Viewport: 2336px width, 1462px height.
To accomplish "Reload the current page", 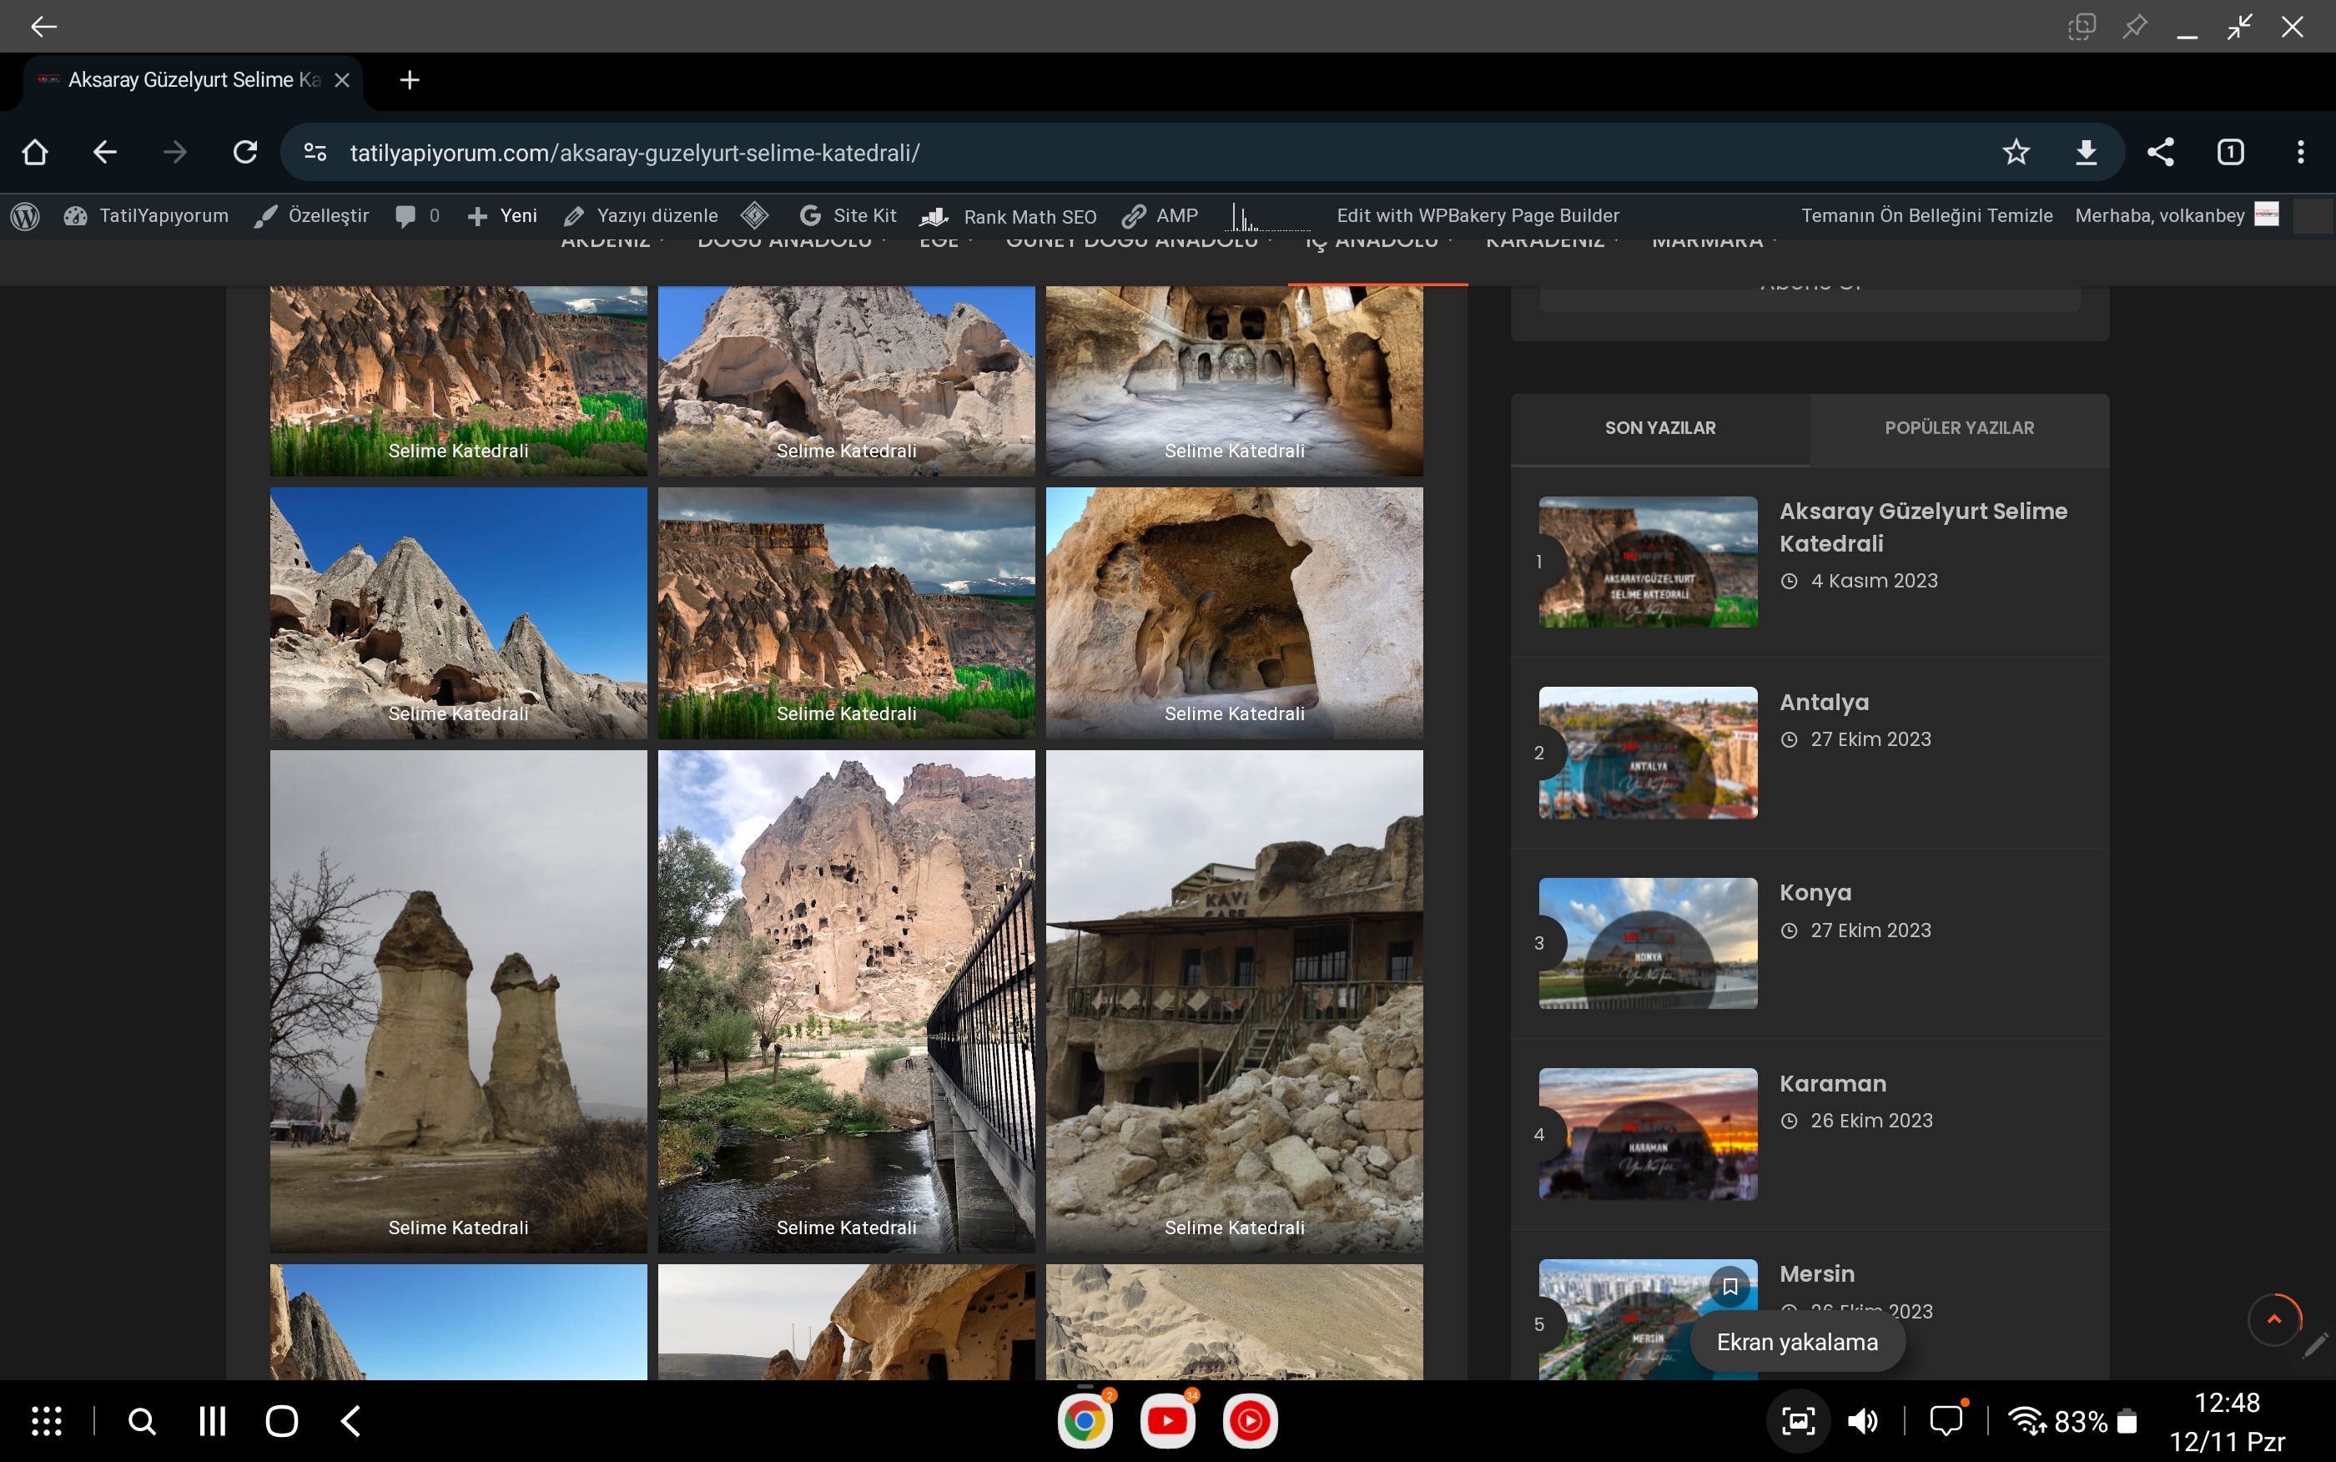I will 245,152.
